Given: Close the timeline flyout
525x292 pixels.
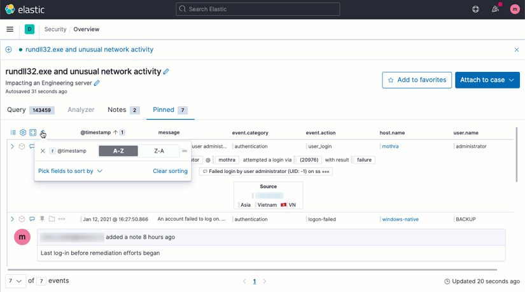Looking at the screenshot, I should coord(516,50).
